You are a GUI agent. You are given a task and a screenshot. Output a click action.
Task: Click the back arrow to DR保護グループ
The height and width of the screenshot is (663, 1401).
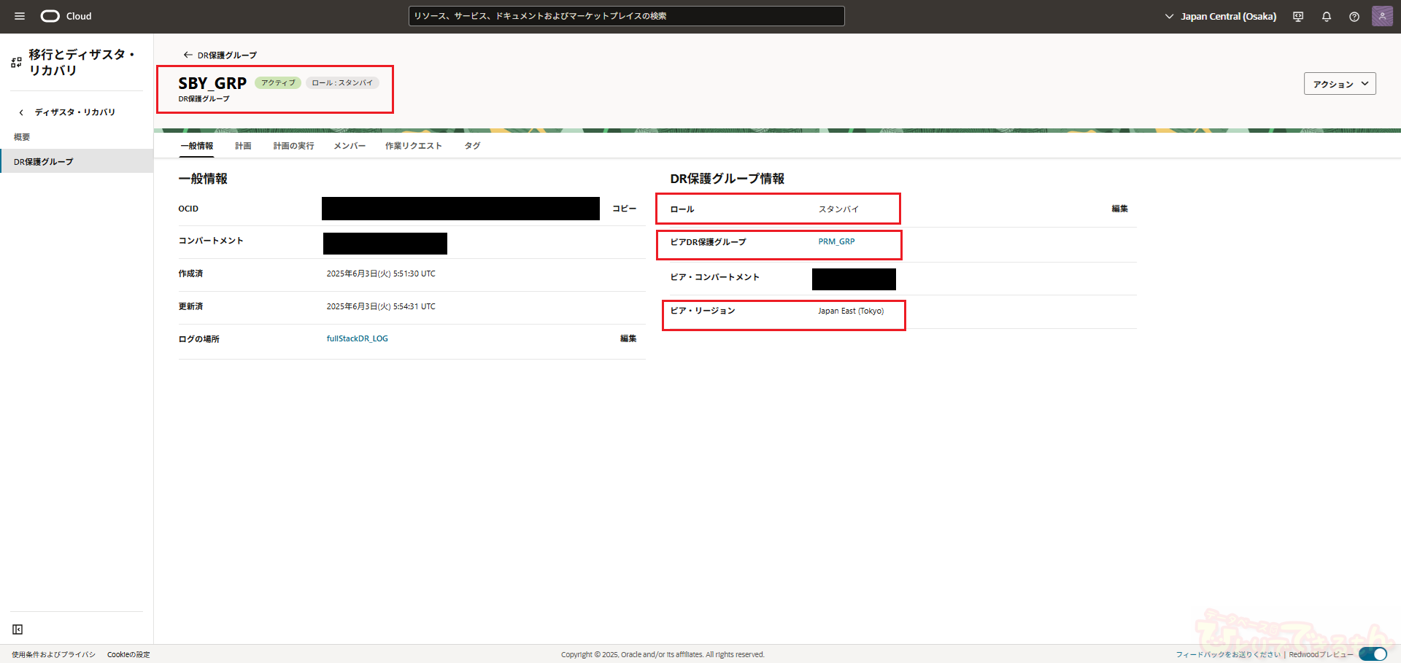coord(188,55)
